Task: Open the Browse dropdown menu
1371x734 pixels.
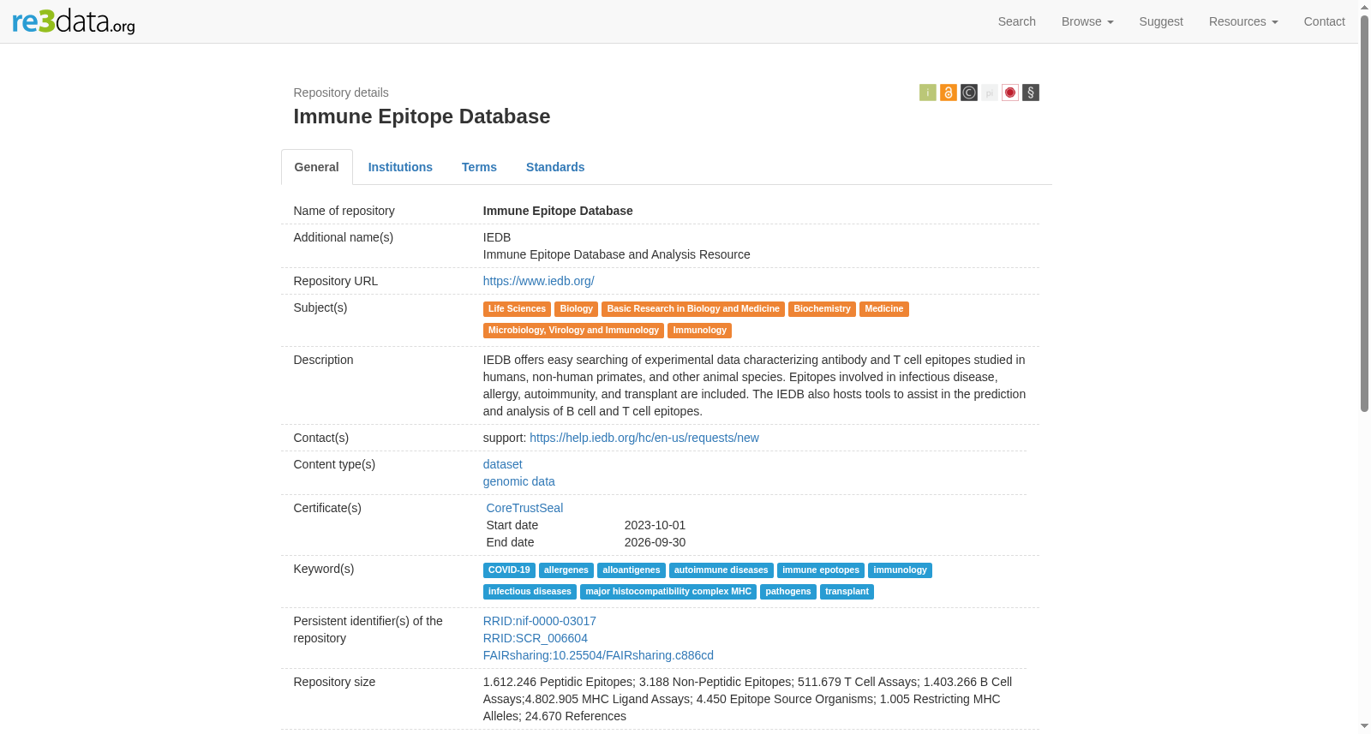Action: pyautogui.click(x=1087, y=21)
